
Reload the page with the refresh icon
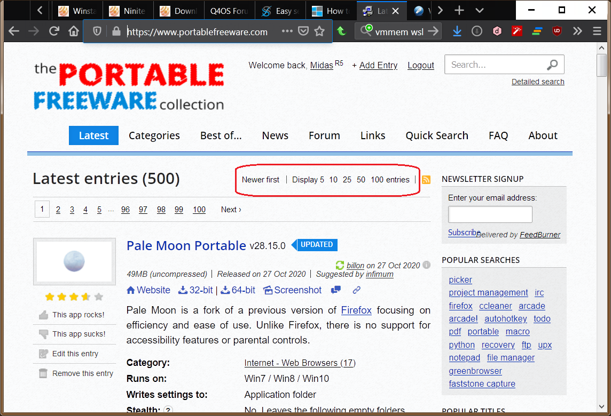(x=54, y=31)
